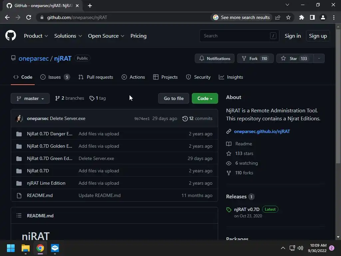Image resolution: width=341 pixels, height=256 pixels.
Task: Click the sandbox box app in taskbar
Action: click(55, 248)
